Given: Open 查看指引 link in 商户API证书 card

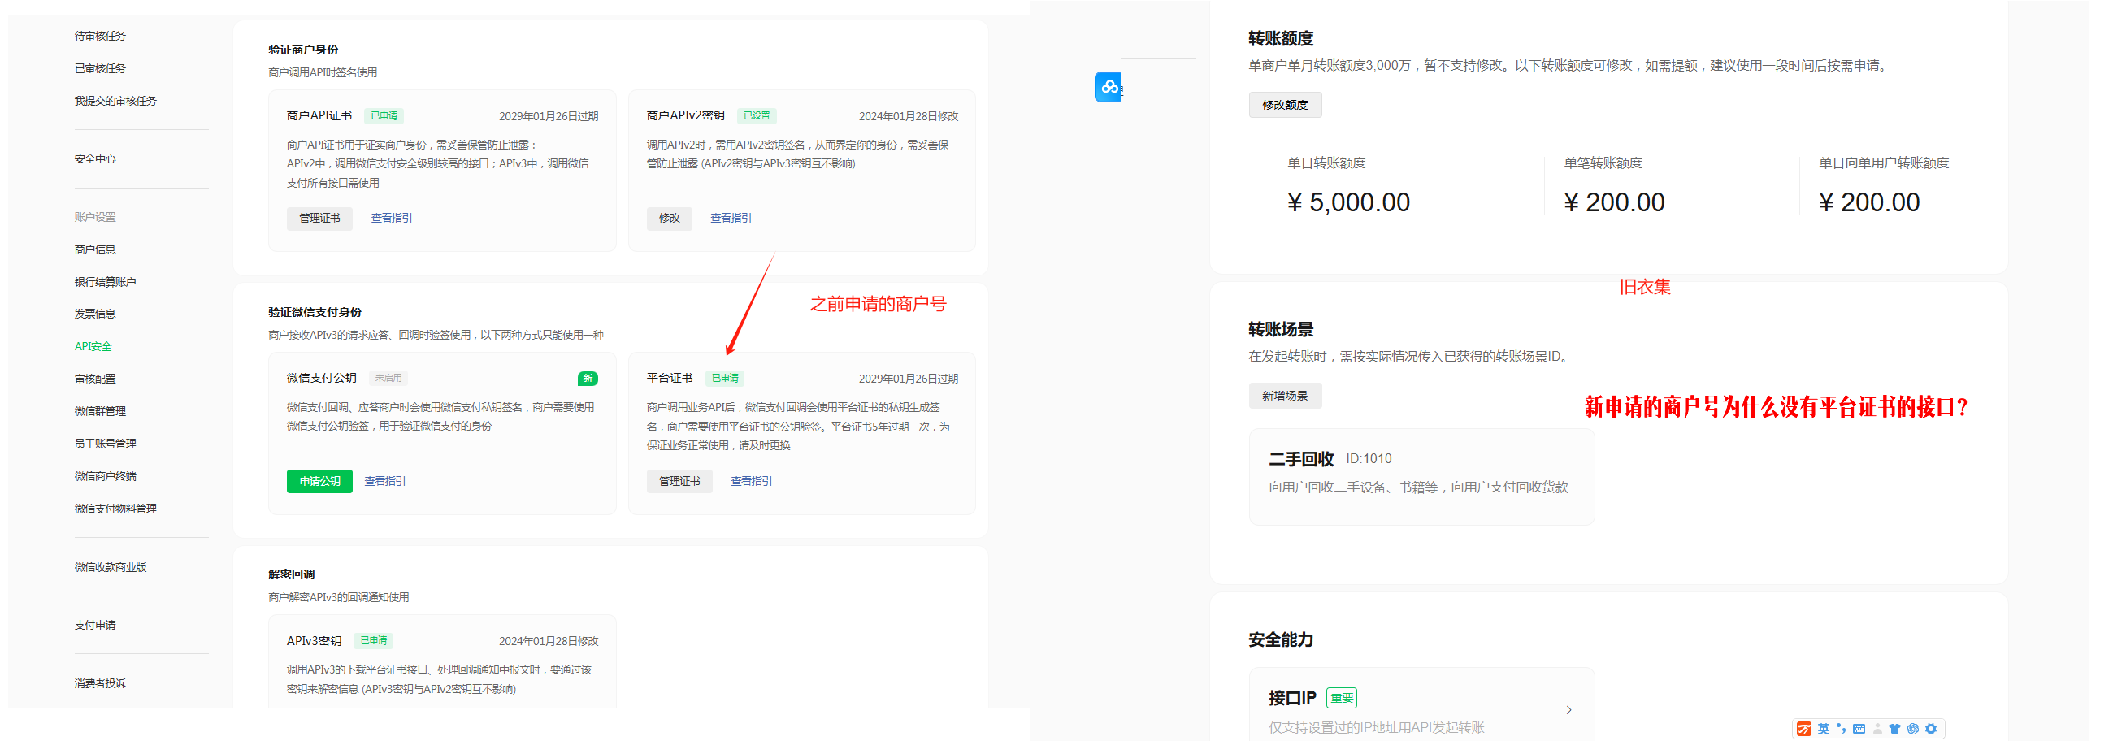Looking at the screenshot, I should pyautogui.click(x=391, y=218).
